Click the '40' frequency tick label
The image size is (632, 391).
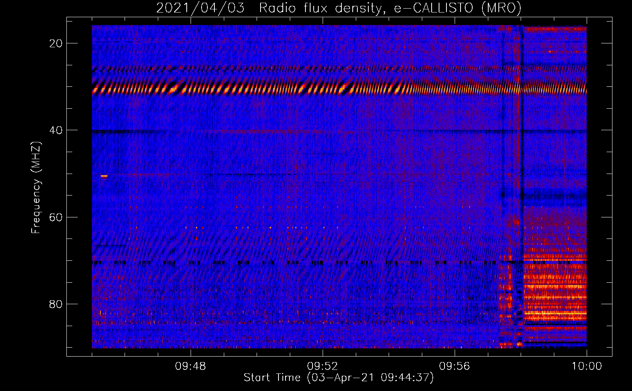coord(56,130)
